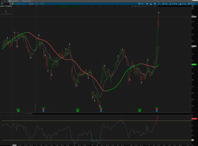This screenshot has width=198, height=146.
Task: Click the RSI 70 level swatch
Action: [x=31, y=114]
